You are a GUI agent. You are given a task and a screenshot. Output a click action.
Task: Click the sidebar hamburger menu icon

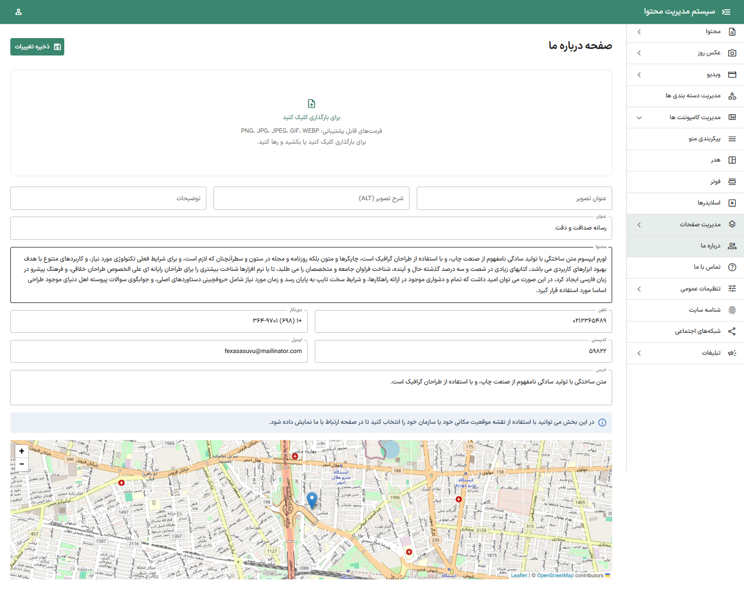[x=726, y=11]
